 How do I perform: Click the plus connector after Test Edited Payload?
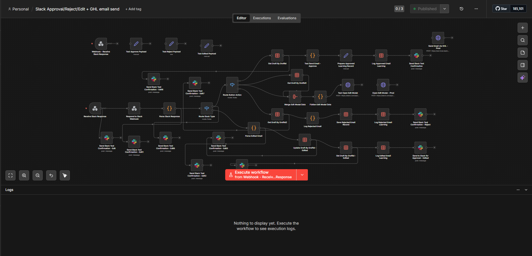tap(221, 46)
